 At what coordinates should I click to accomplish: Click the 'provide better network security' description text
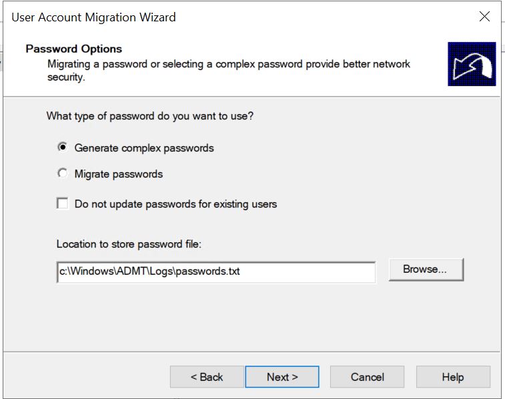(229, 70)
